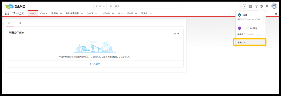Click the すべて表示 link
Image resolution: width=281 pixels, height=96 pixels.
click(95, 64)
